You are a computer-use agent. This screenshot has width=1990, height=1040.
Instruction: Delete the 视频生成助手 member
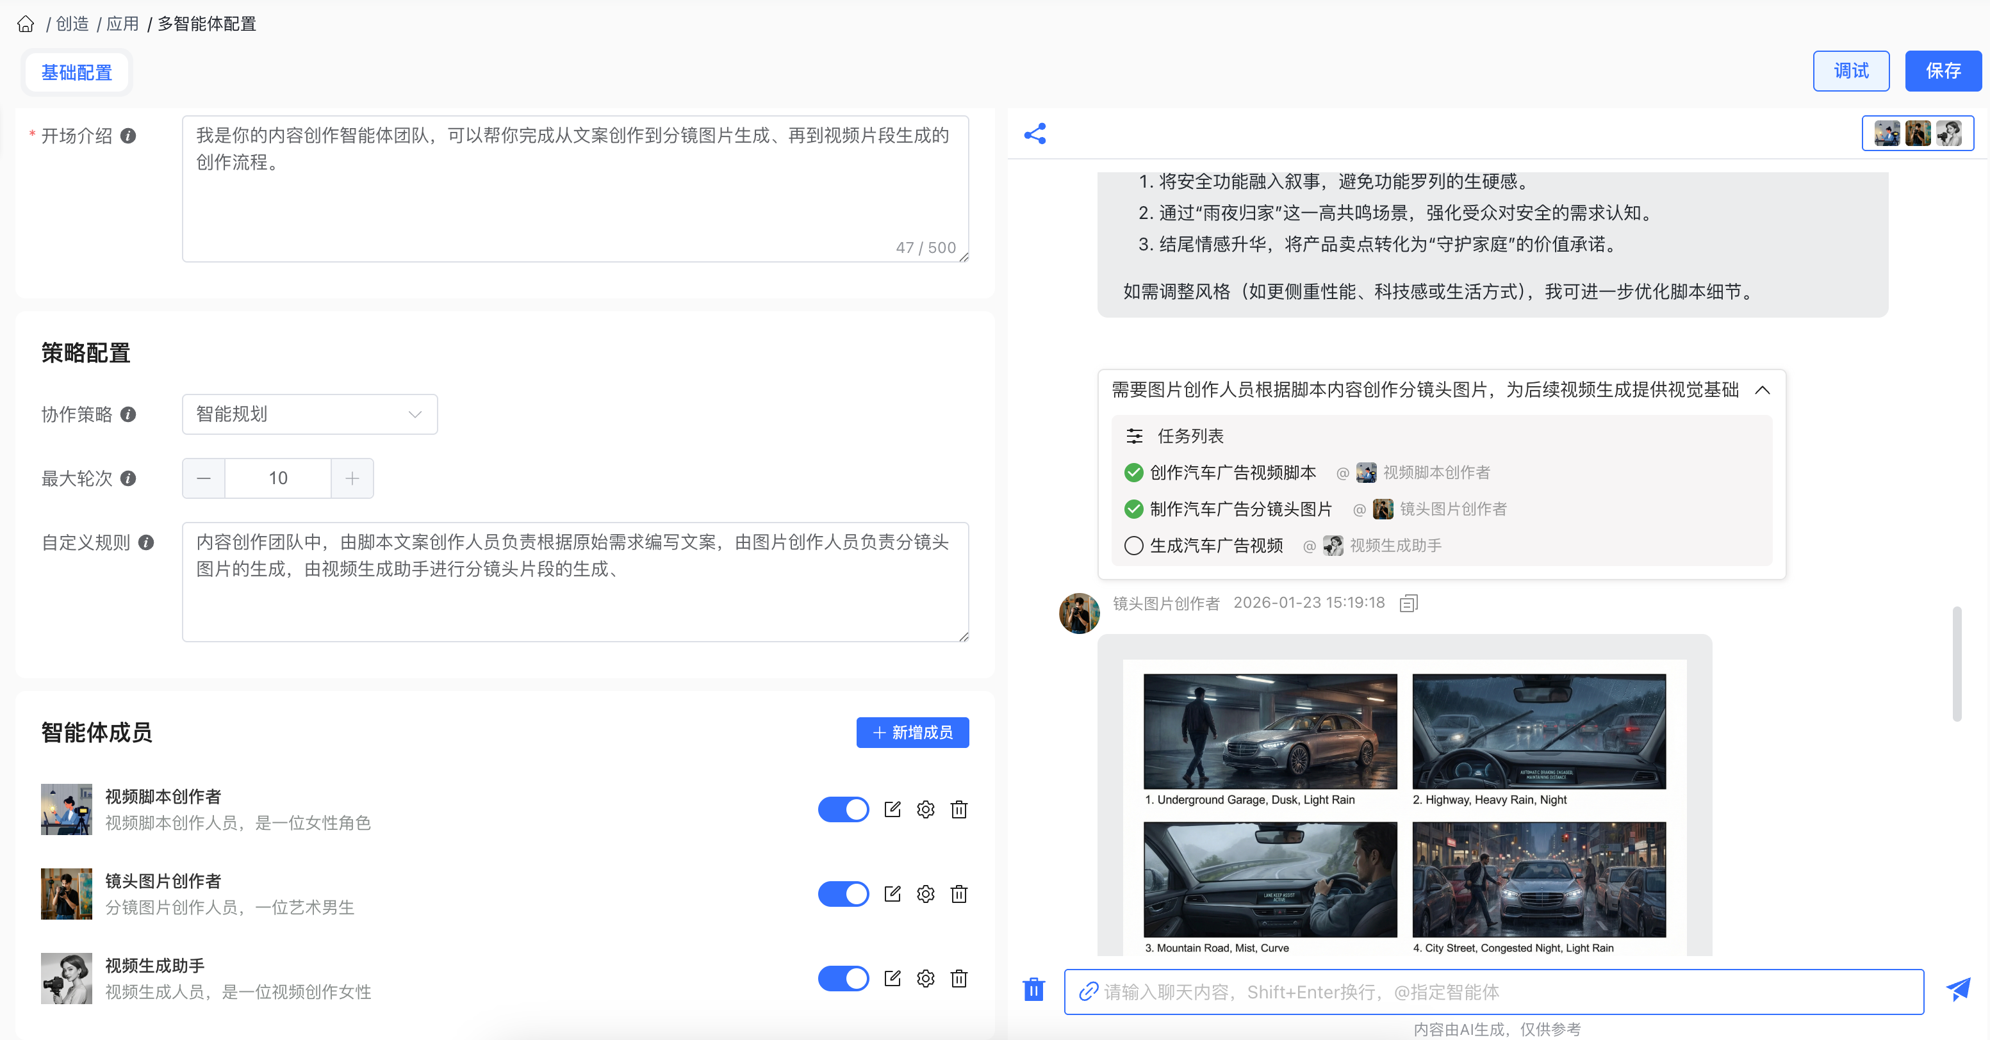point(958,979)
